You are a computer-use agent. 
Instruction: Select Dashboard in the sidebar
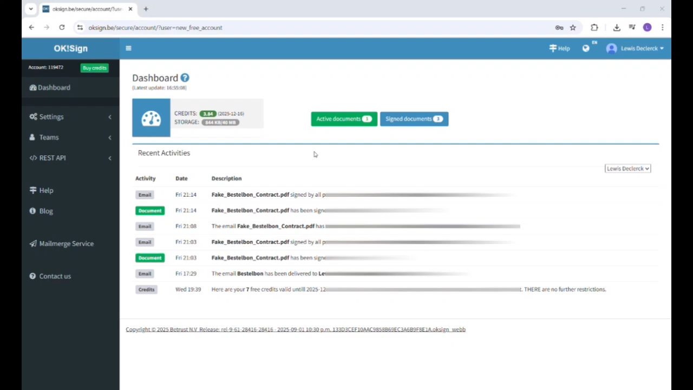click(54, 87)
